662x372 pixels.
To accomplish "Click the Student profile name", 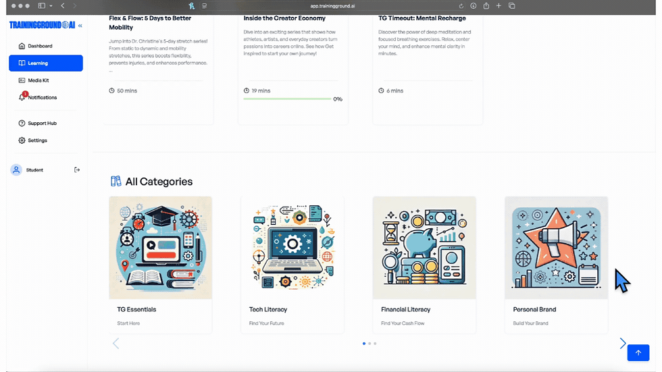I will (34, 170).
